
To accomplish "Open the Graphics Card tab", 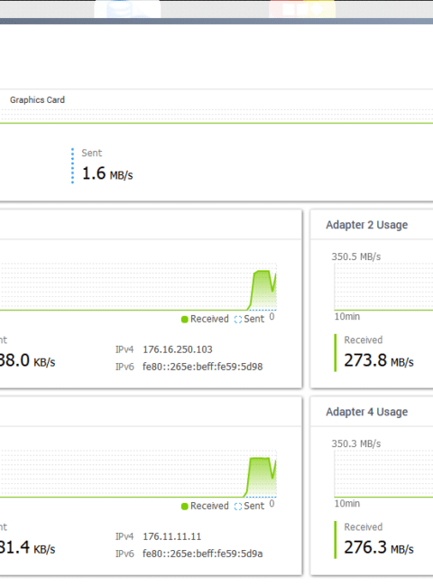I will [x=37, y=100].
